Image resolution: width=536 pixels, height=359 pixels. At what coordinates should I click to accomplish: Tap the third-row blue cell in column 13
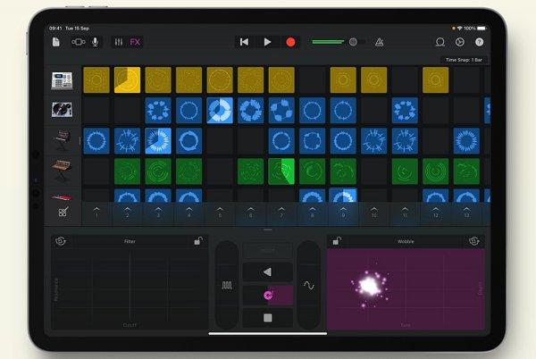coord(466,141)
